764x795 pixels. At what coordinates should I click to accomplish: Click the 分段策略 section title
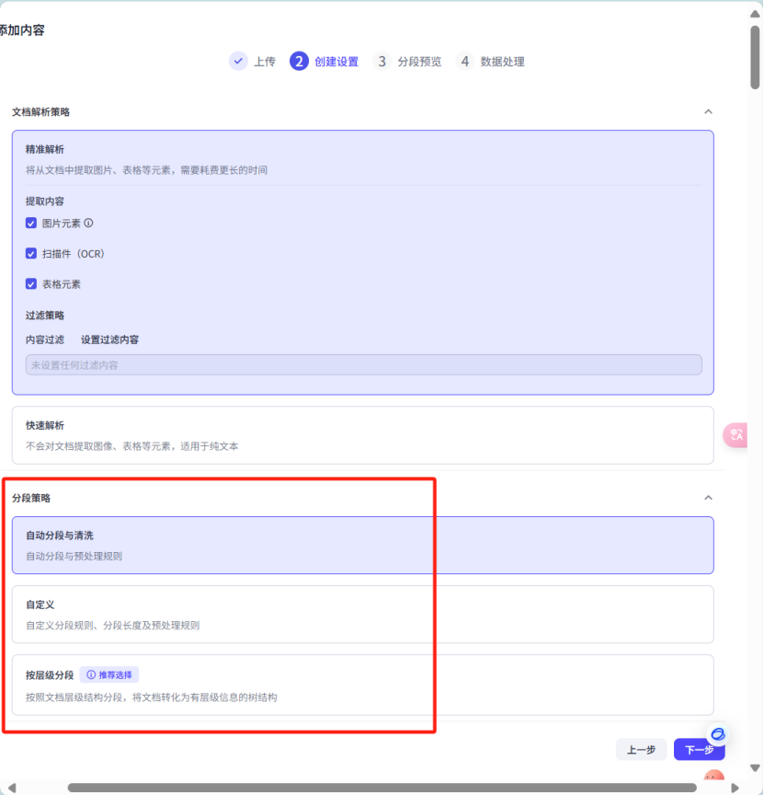(x=31, y=499)
